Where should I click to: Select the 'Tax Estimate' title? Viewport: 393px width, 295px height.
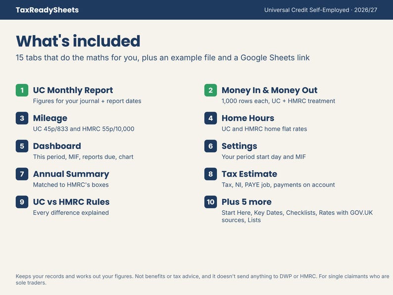[249, 174]
